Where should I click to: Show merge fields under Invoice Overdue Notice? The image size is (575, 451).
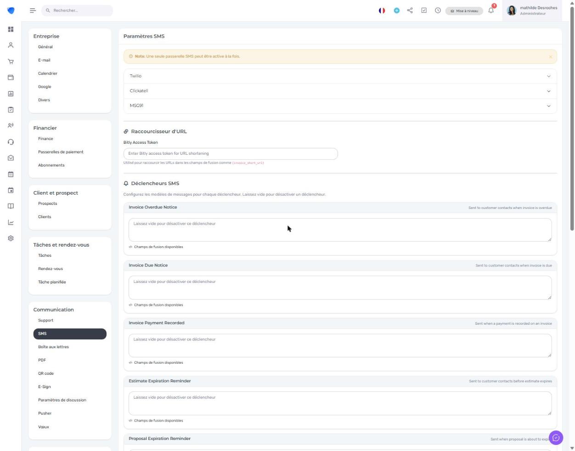click(156, 247)
